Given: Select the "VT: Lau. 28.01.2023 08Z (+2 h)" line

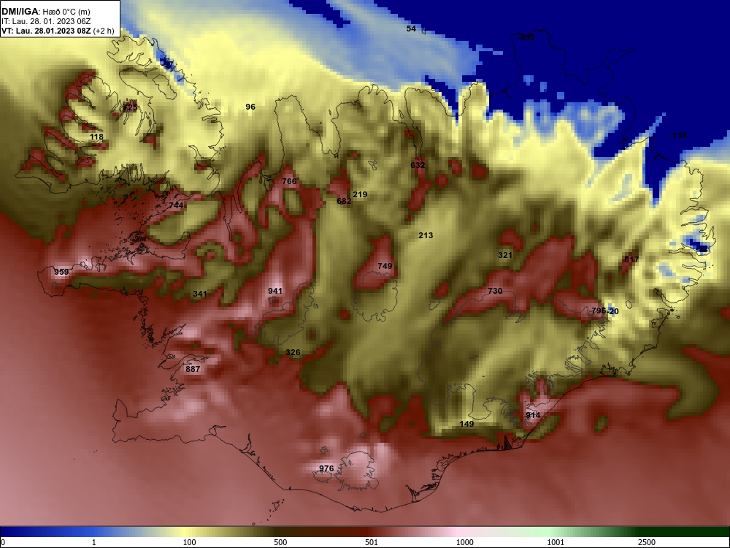Looking at the screenshot, I should 57,31.
